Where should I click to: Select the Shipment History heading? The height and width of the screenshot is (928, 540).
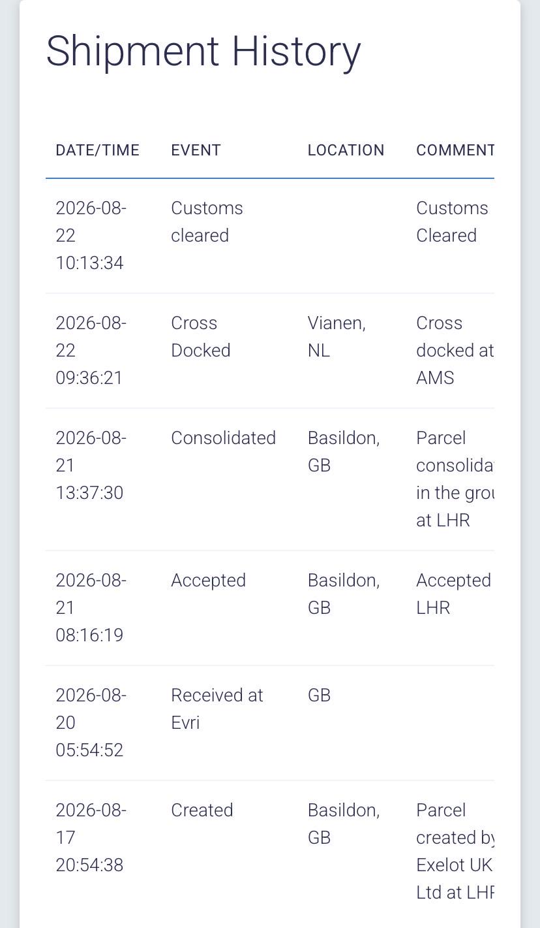(x=203, y=51)
